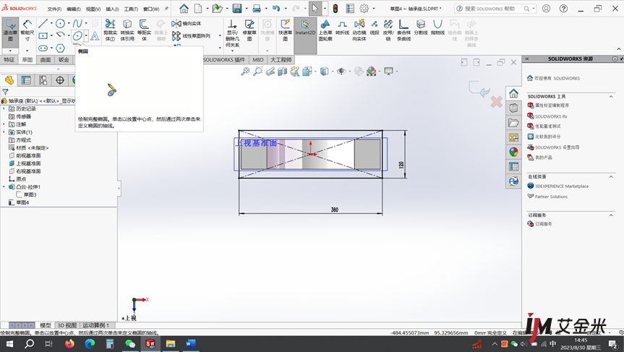This screenshot has height=352, width=624.
Task: Click Linear Sketch Pattern (线性草图阵列)
Action: pos(191,36)
